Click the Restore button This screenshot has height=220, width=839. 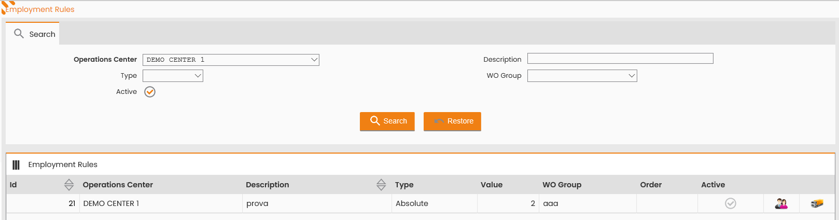coord(452,121)
